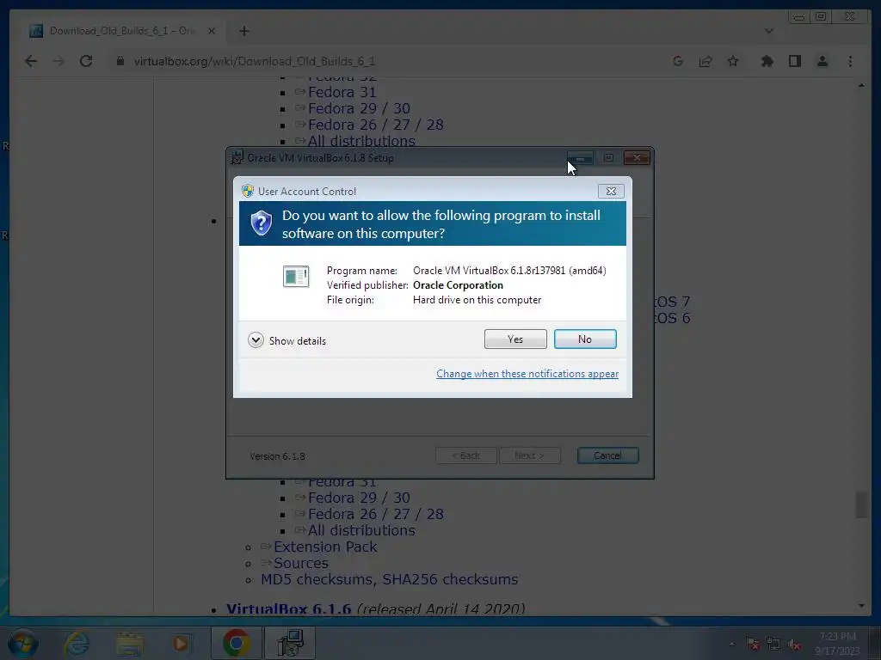This screenshot has width=881, height=660.
Task: Bookmark this page with the star icon
Action: 733,61
